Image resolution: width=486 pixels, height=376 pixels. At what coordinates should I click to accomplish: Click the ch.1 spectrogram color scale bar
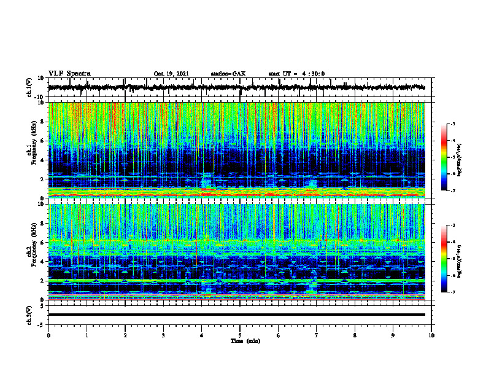point(444,157)
